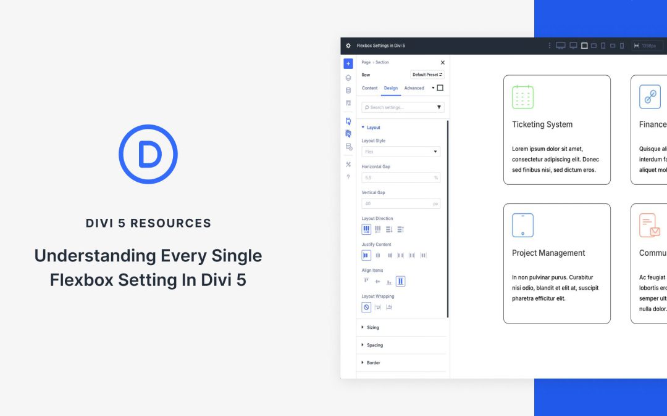This screenshot has width=667, height=416.
Task: Focus the Search settings field
Action: pos(403,107)
